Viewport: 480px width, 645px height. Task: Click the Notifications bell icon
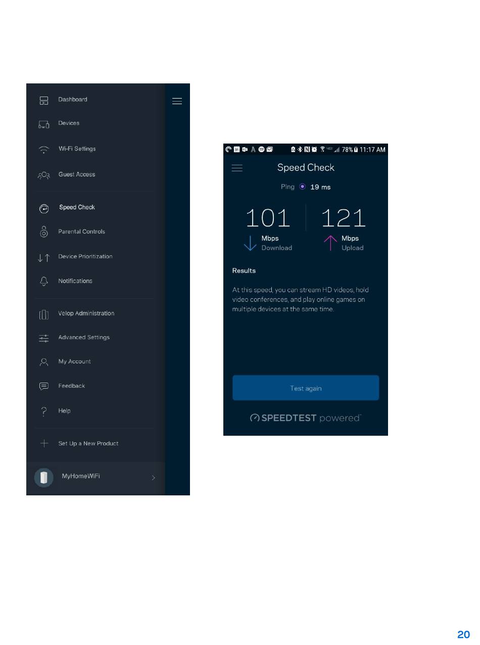(x=44, y=281)
